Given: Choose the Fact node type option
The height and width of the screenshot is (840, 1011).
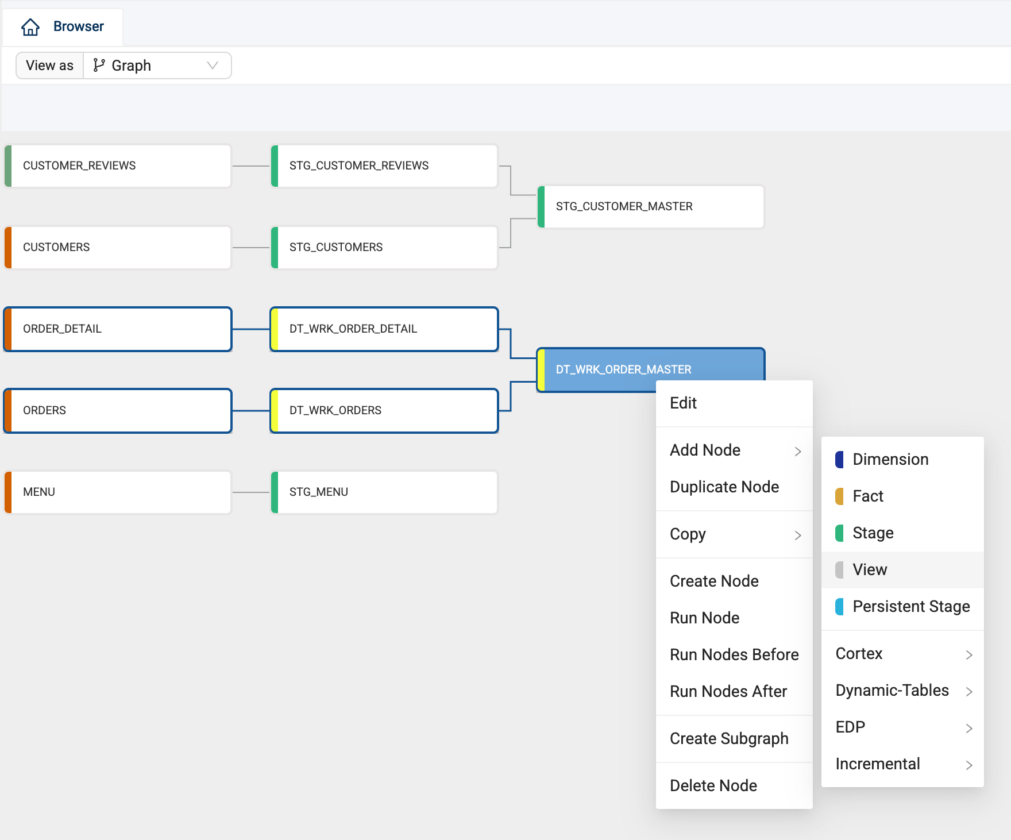Looking at the screenshot, I should click(x=867, y=496).
